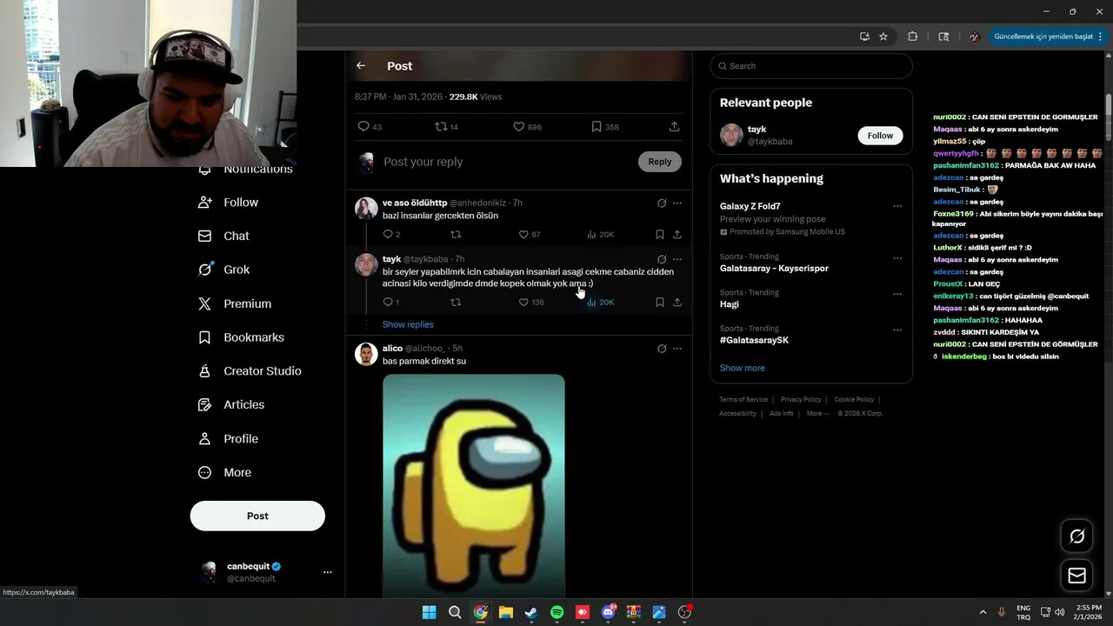Click Show more under trends
This screenshot has width=1113, height=626.
click(x=743, y=368)
